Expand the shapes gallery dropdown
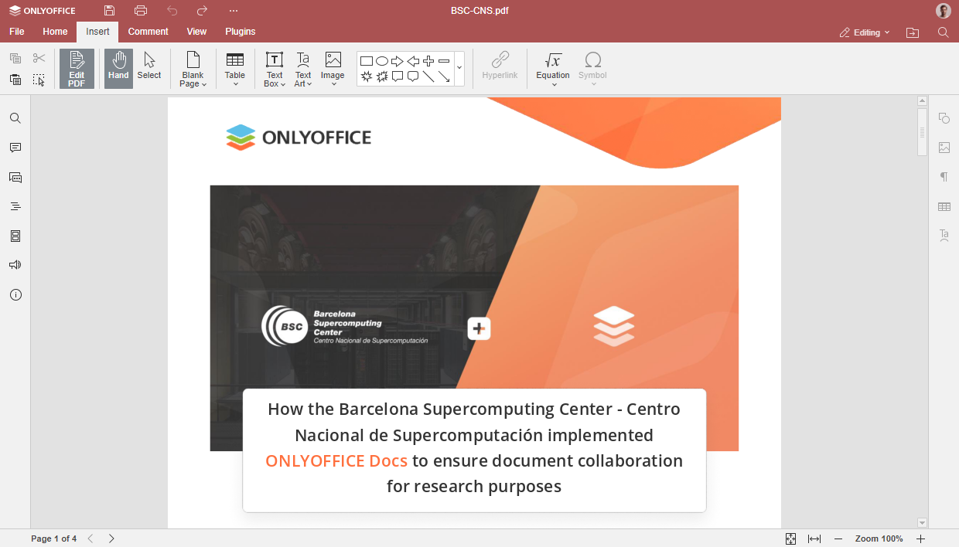 coord(459,69)
